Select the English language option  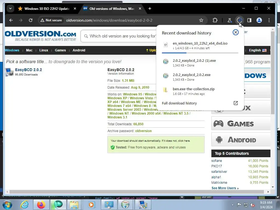(x=258, y=50)
